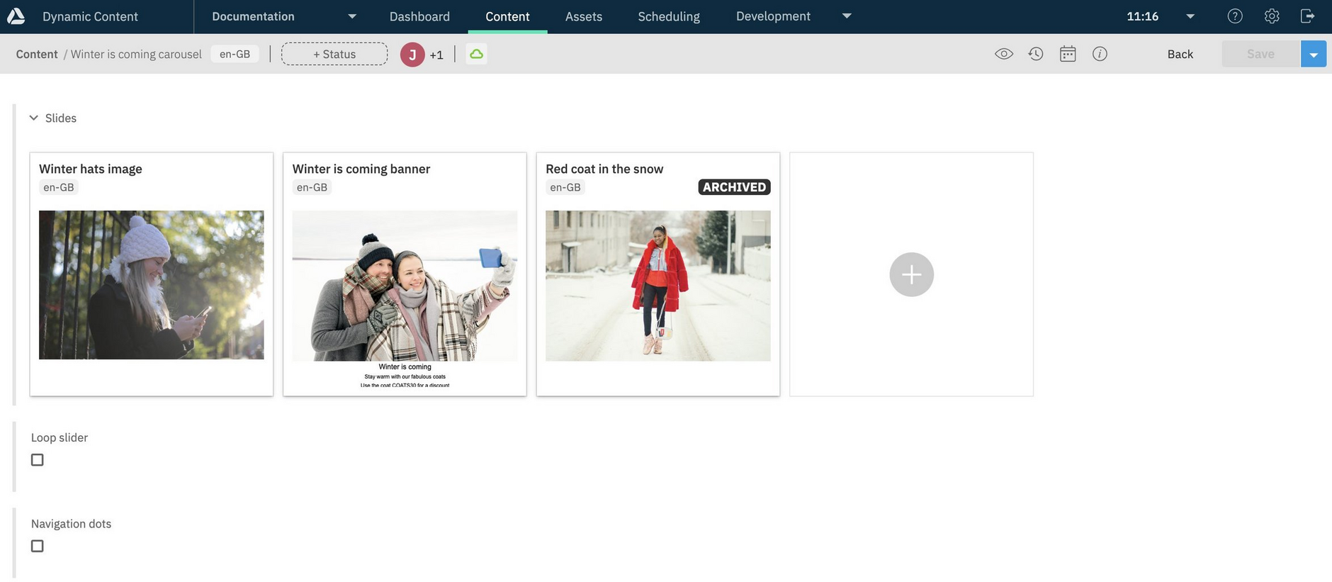The width and height of the screenshot is (1332, 582).
Task: Click the green cloud publish status icon
Action: [x=476, y=54]
